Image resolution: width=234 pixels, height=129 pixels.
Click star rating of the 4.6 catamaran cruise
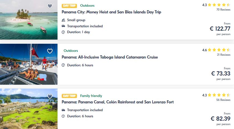[x=219, y=50]
